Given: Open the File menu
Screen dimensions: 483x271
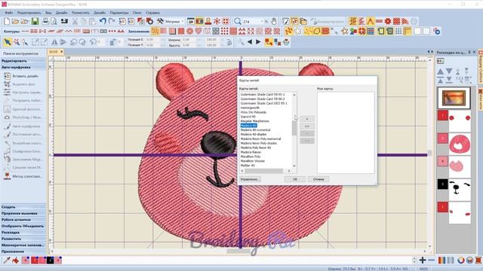Looking at the screenshot, I should pyautogui.click(x=8, y=13).
